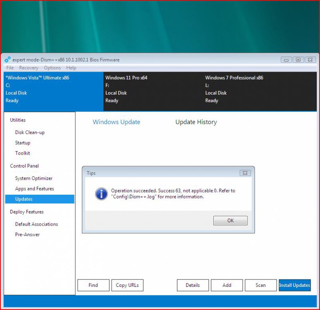
Task: Click the Scan button
Action: click(260, 285)
